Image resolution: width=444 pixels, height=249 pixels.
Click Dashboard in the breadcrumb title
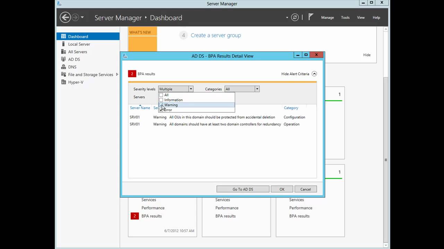[166, 18]
